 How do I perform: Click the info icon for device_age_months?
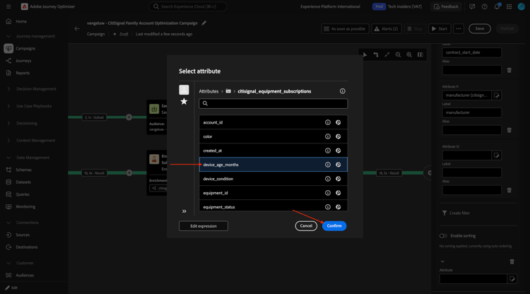click(x=327, y=165)
